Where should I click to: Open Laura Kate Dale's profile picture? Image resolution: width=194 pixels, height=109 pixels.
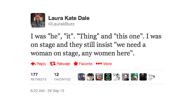pos(38,20)
